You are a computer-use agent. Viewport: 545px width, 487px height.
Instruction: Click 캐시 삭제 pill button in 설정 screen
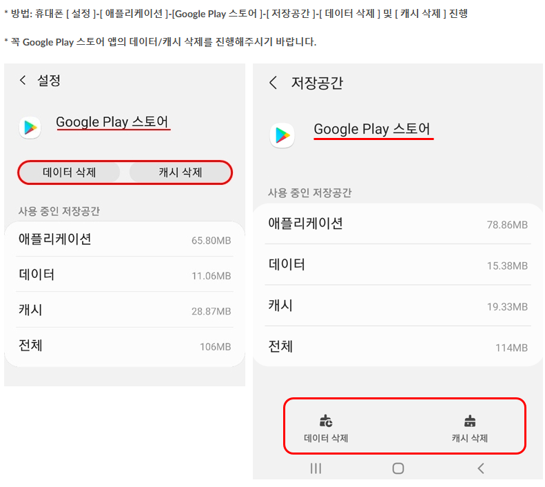pyautogui.click(x=180, y=172)
